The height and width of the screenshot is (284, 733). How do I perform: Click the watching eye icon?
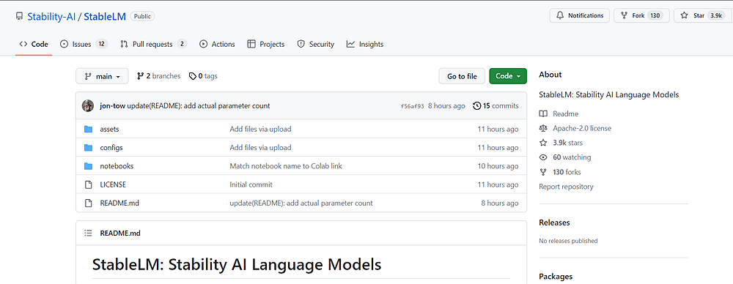pyautogui.click(x=542, y=157)
